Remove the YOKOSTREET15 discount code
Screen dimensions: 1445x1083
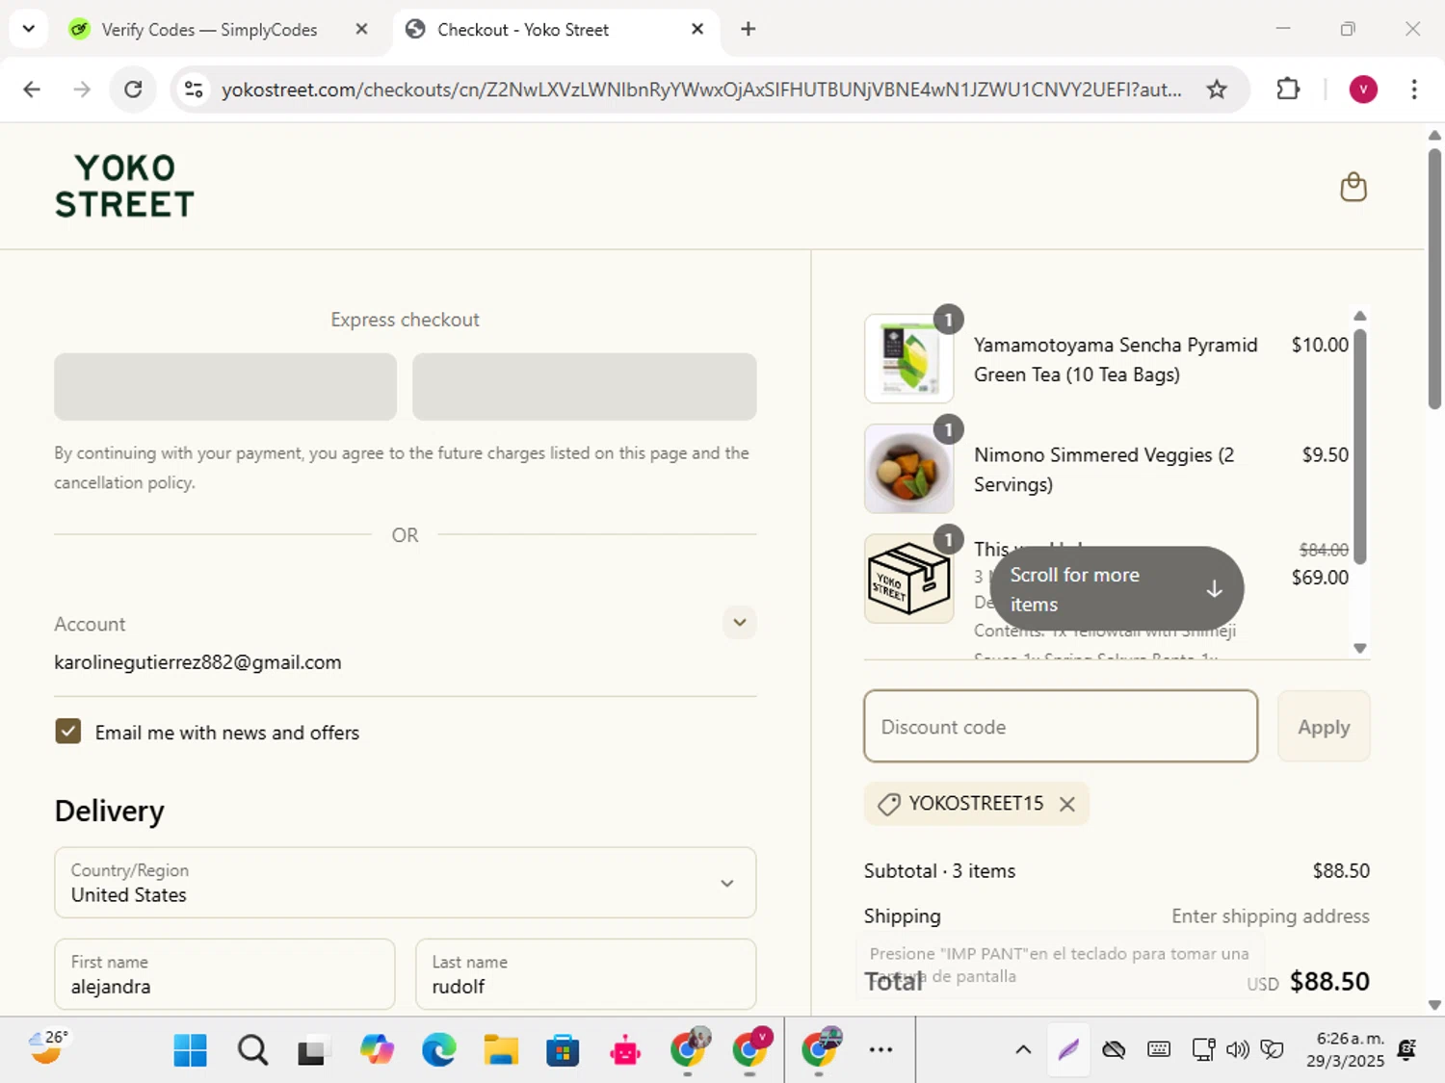[1067, 805]
